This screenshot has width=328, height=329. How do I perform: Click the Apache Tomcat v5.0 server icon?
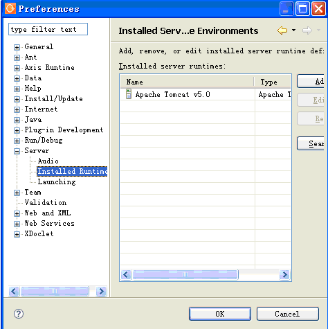pos(129,94)
